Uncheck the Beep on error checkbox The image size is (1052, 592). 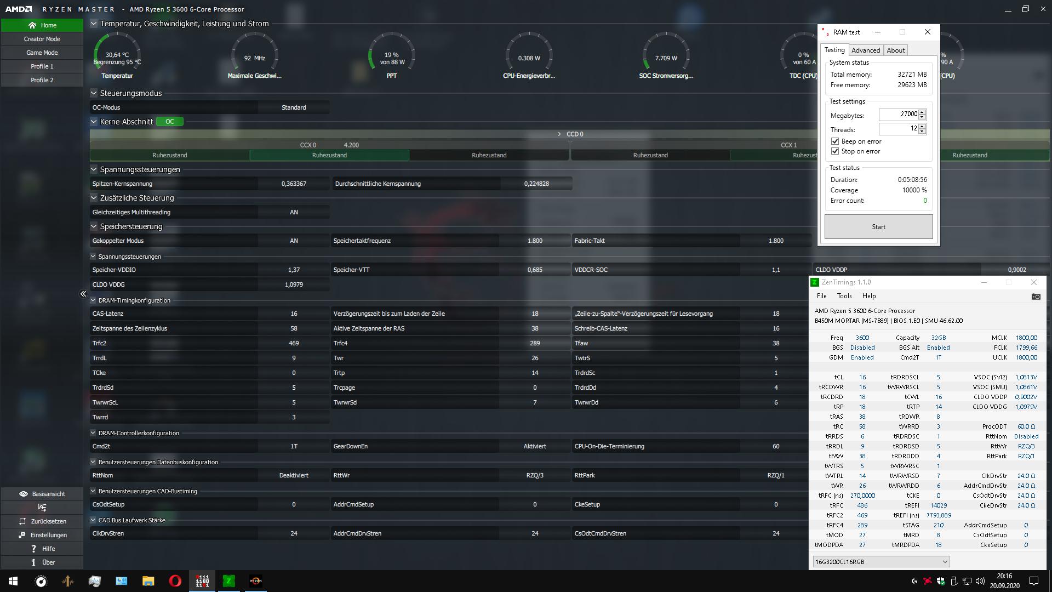point(835,141)
